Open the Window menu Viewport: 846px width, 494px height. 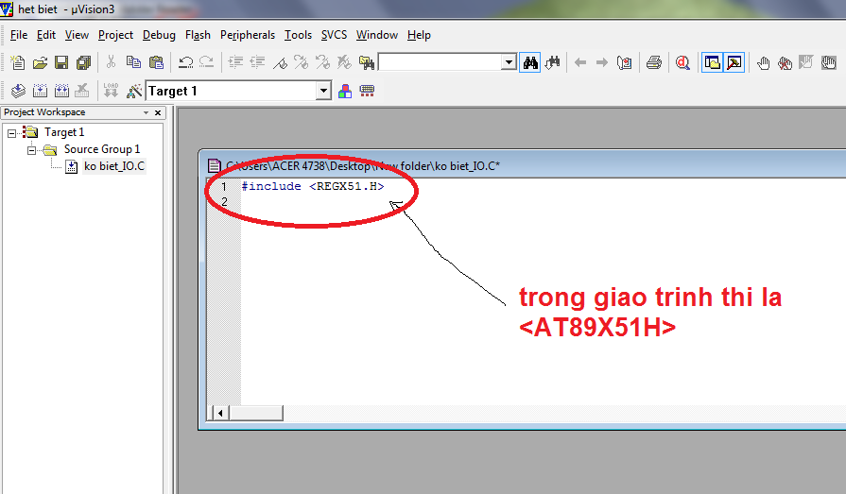click(377, 35)
